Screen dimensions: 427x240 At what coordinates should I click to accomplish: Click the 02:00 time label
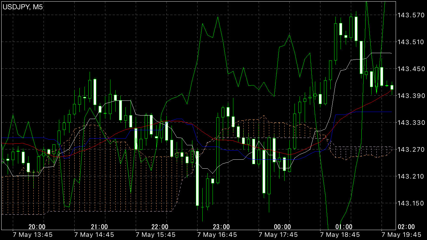pyautogui.click(x=406, y=227)
